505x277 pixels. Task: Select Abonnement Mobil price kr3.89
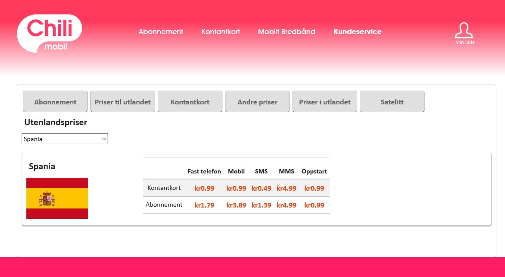click(x=236, y=205)
